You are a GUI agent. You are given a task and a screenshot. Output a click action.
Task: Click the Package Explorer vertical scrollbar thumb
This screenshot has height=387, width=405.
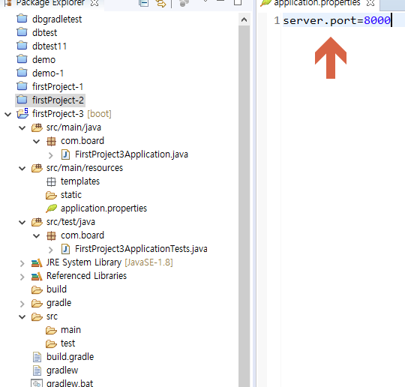244,206
